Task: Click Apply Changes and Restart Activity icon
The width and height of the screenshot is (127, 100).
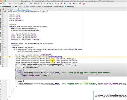Action: click(x=44, y=4)
